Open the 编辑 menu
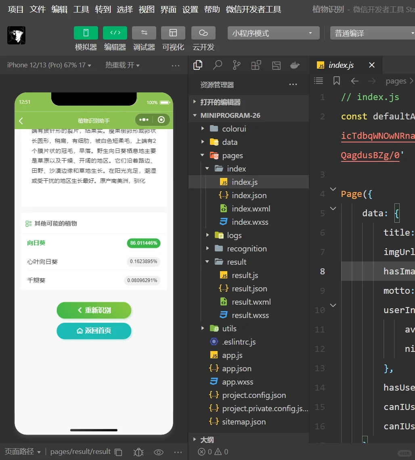Screen dimensions: 415x460 [x=59, y=9]
